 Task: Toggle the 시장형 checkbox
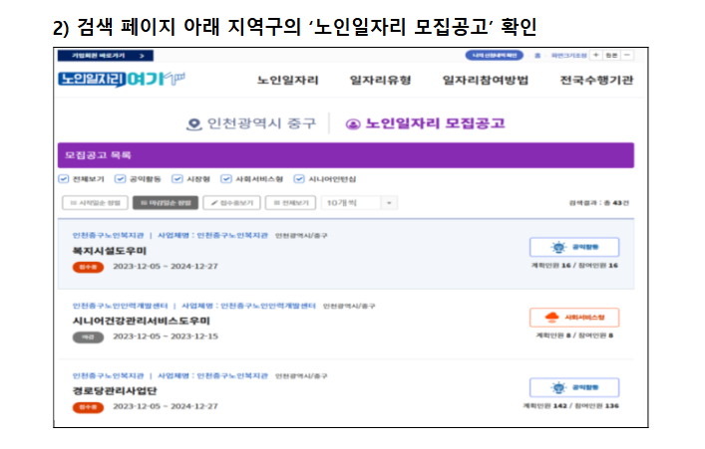pos(177,178)
